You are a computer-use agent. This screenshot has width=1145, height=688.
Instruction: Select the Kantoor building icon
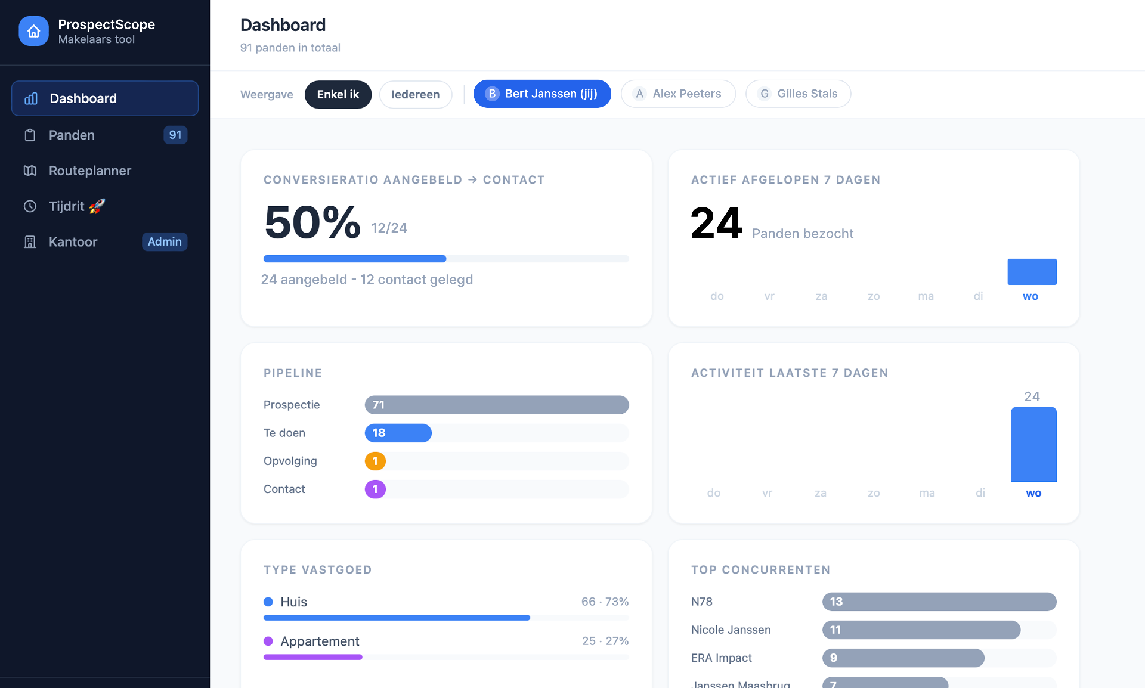pos(30,241)
